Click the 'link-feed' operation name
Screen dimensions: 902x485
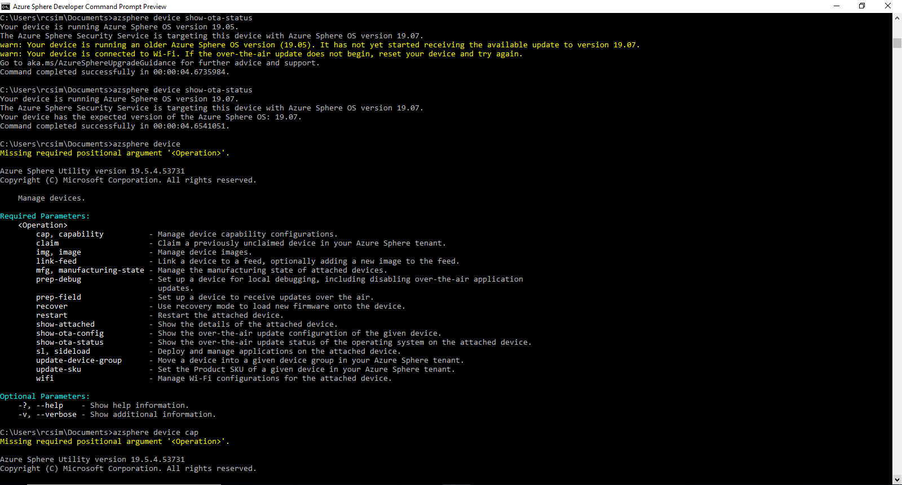pyautogui.click(x=56, y=261)
